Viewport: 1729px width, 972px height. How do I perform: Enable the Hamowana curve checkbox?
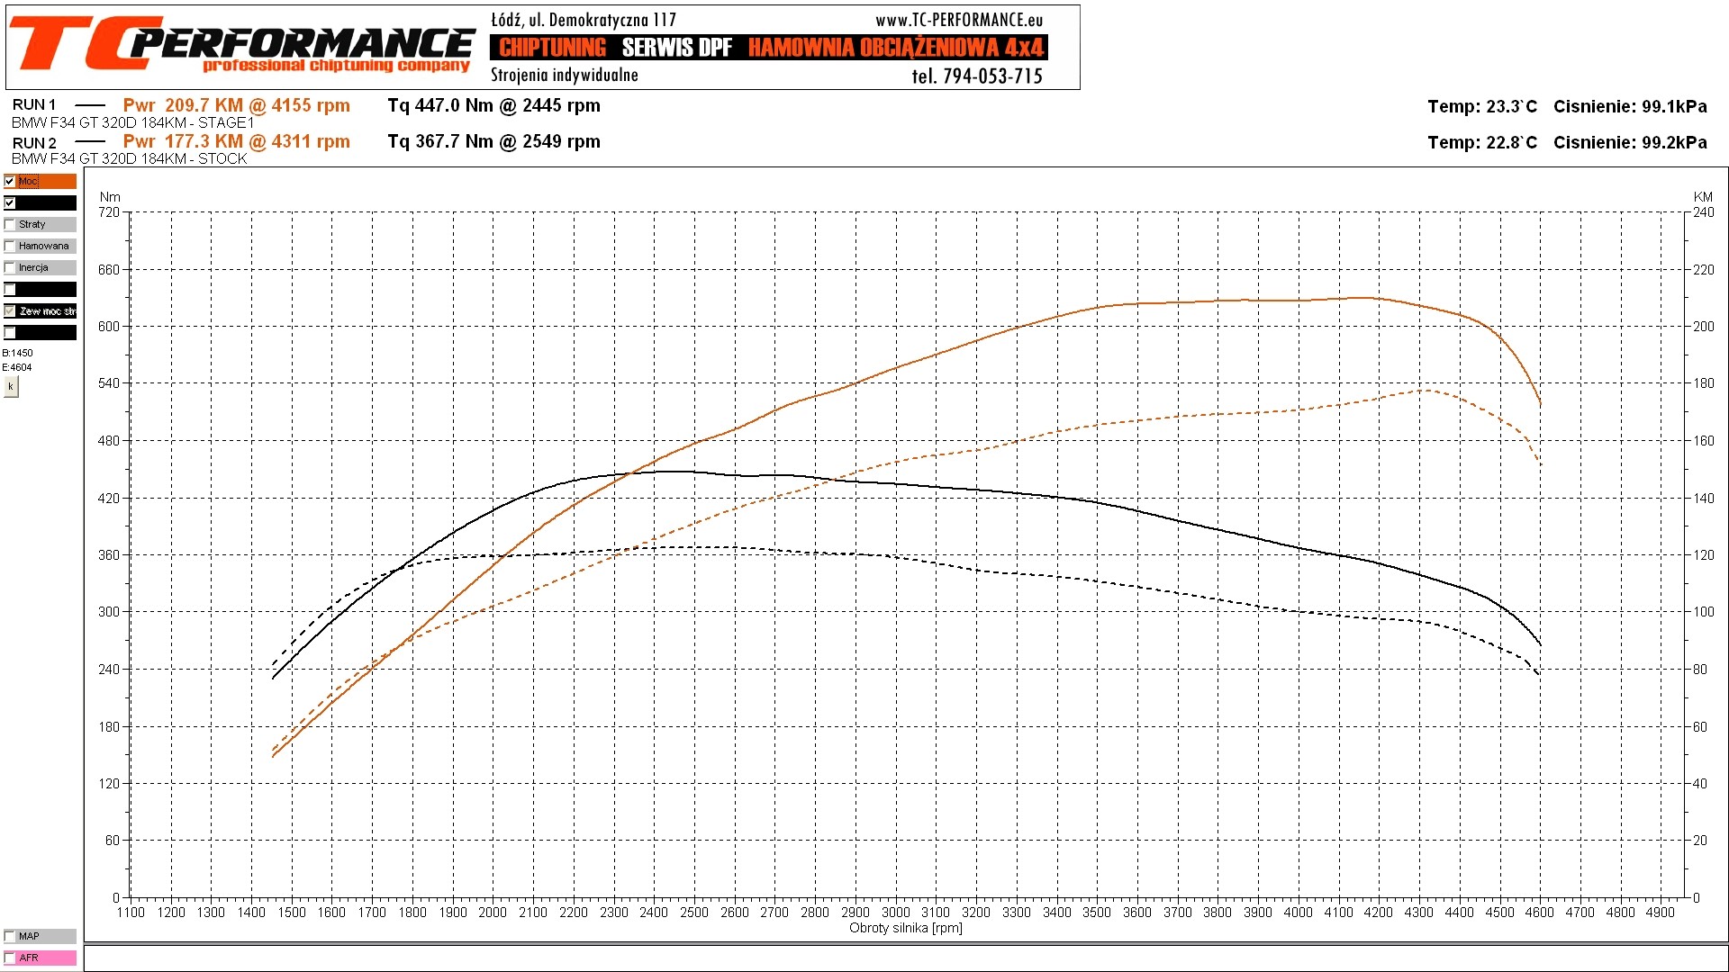(10, 246)
